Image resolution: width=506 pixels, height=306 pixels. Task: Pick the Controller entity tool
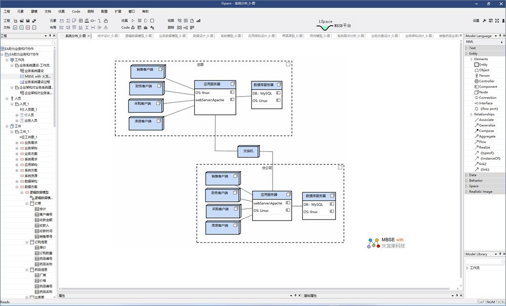(x=486, y=81)
